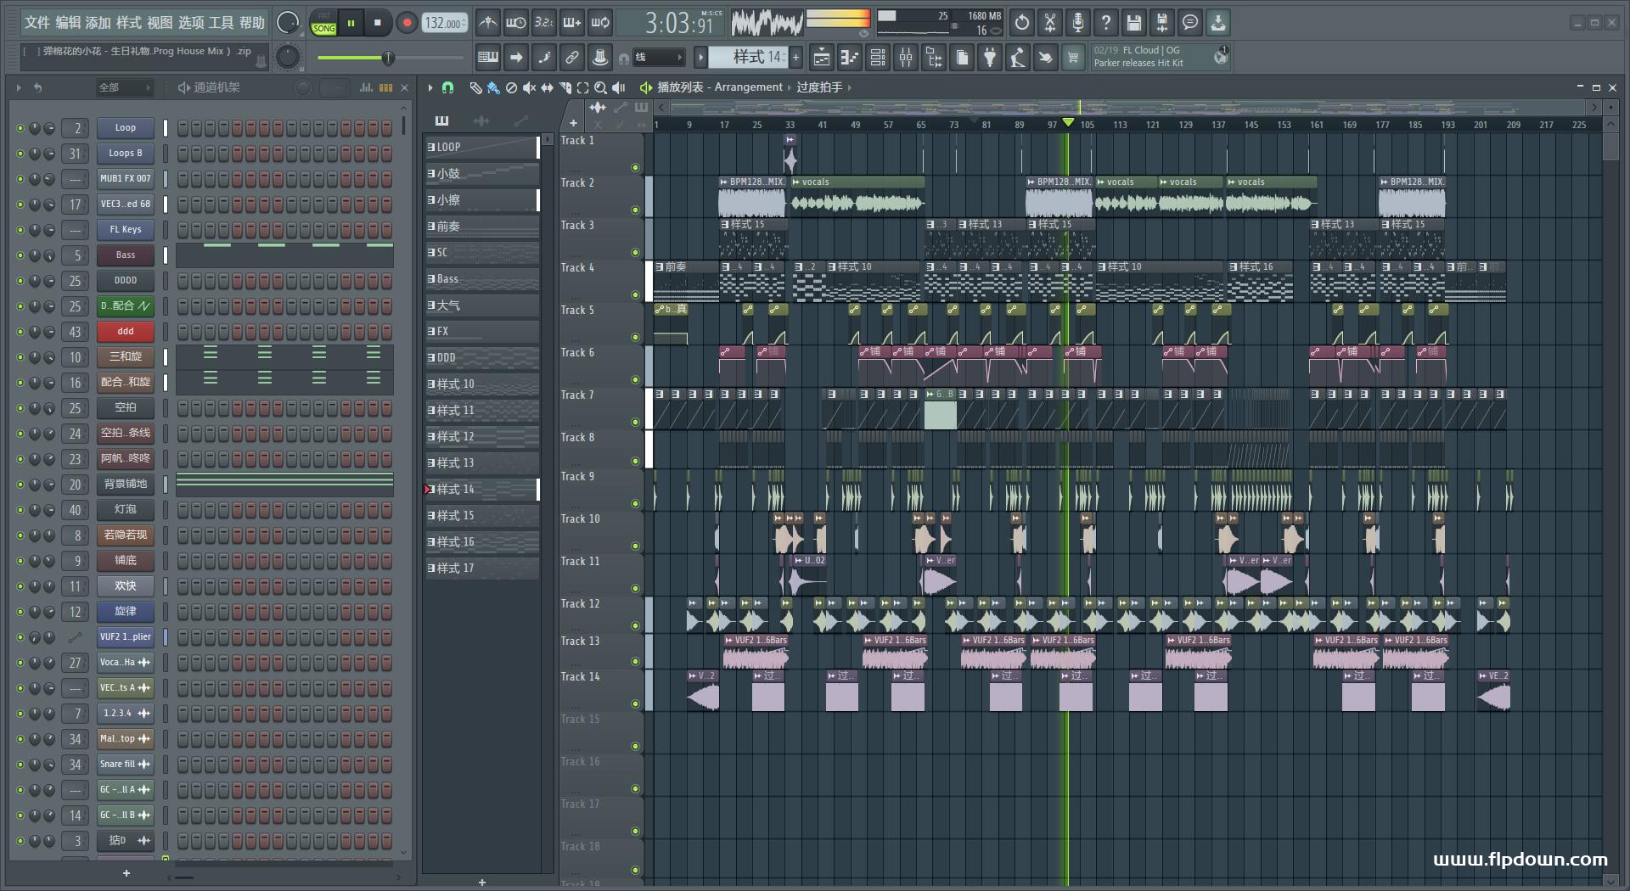Open help with the question mark
1630x891 pixels.
pos(1106,23)
